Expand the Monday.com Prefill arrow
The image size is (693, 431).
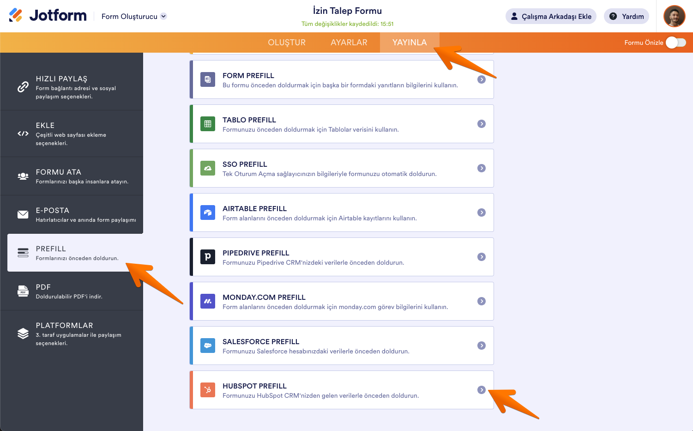[482, 301]
